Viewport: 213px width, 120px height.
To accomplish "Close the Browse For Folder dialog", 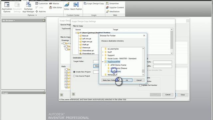I will (x=144, y=36).
